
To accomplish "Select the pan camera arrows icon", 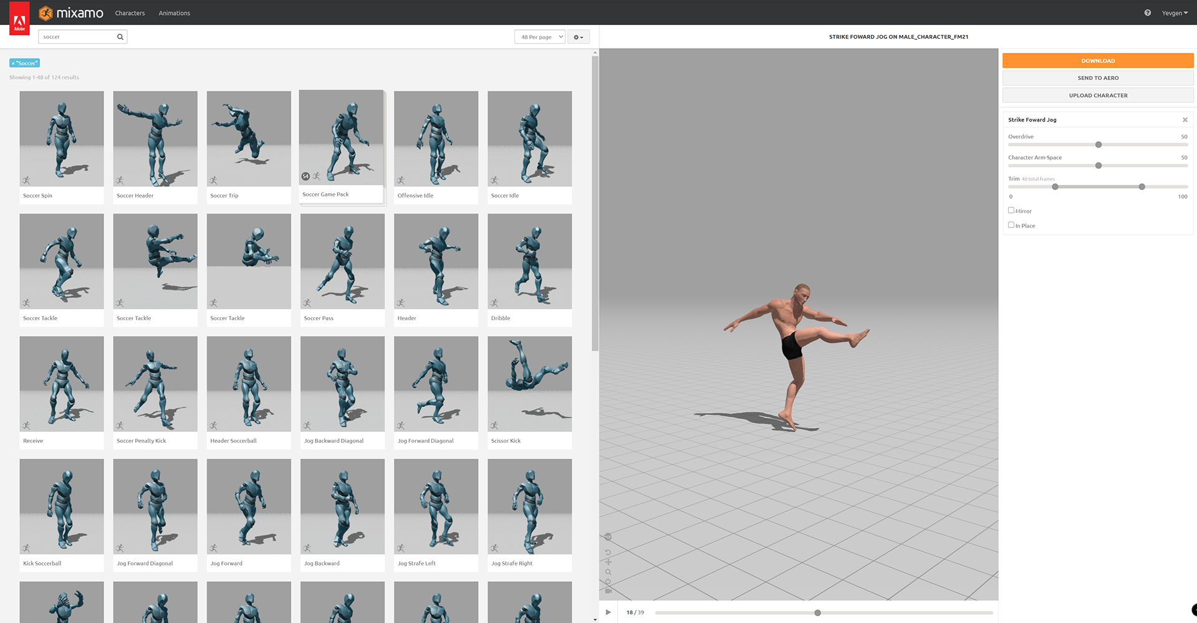I will pos(608,562).
